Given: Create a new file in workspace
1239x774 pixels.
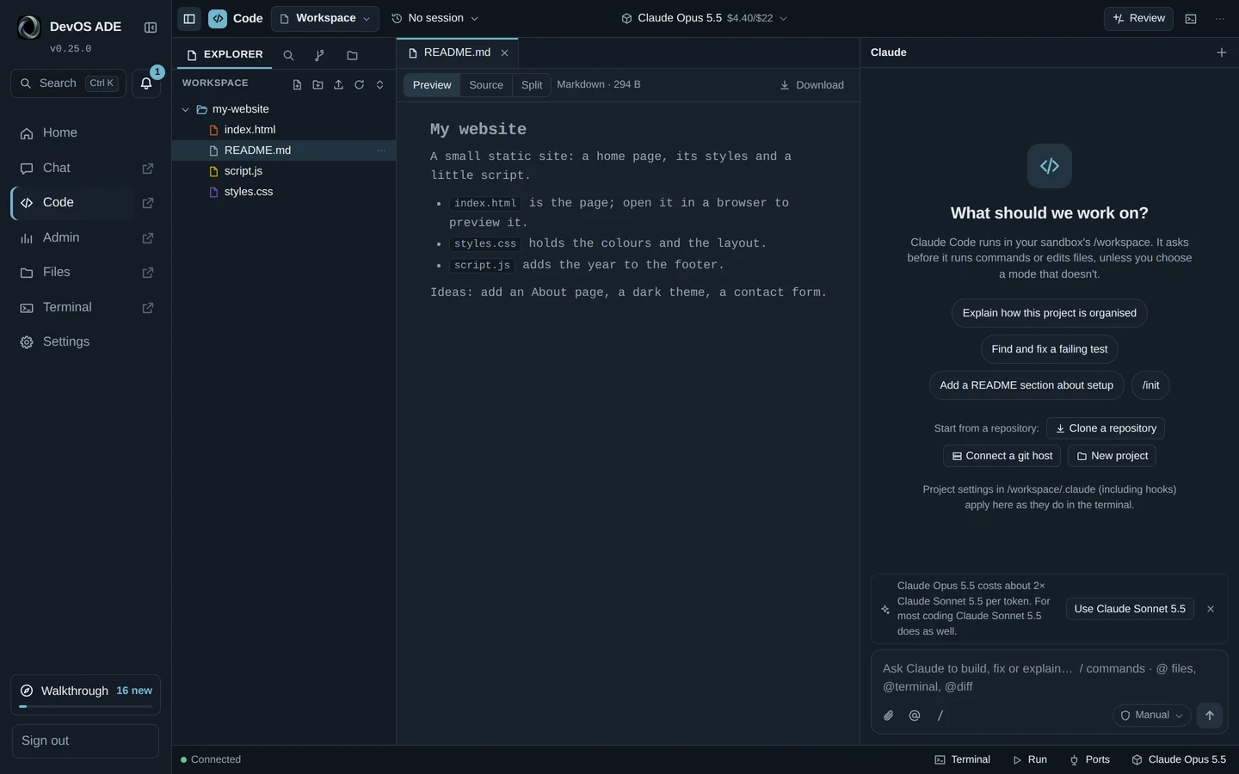Looking at the screenshot, I should (x=297, y=84).
